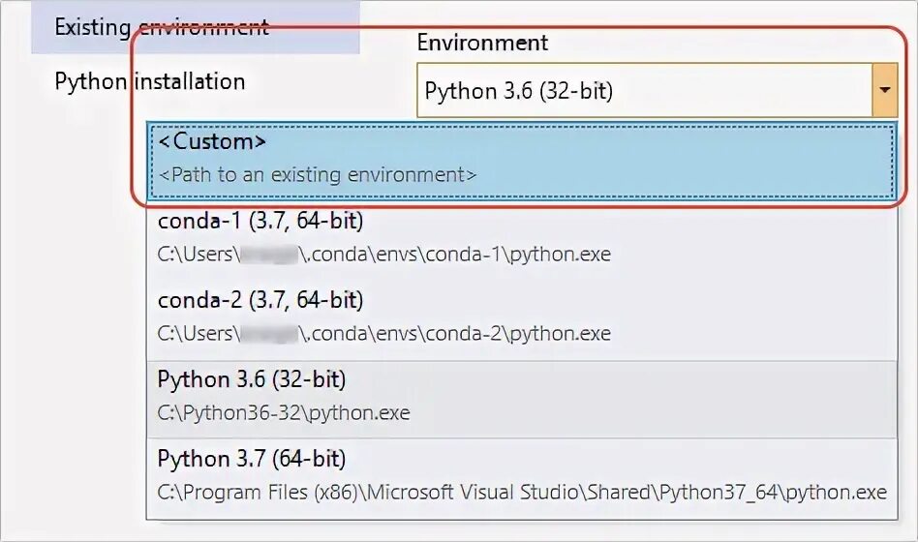Switch to the Python installation tab
Image resolution: width=918 pixels, height=542 pixels.
pos(150,81)
